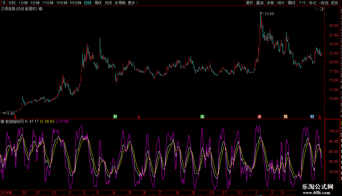Click the red S marker beside 财

[320, 117]
